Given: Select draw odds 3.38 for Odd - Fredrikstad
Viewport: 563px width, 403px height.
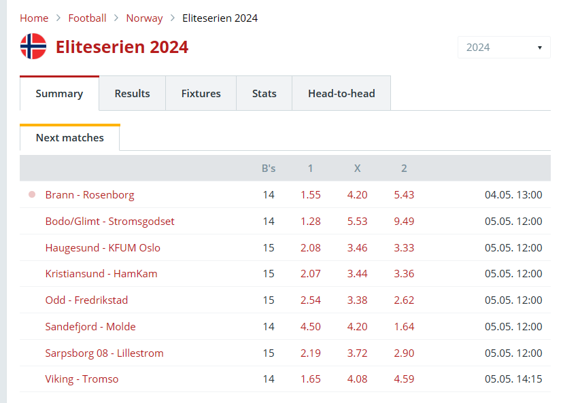Looking at the screenshot, I should 357,300.
